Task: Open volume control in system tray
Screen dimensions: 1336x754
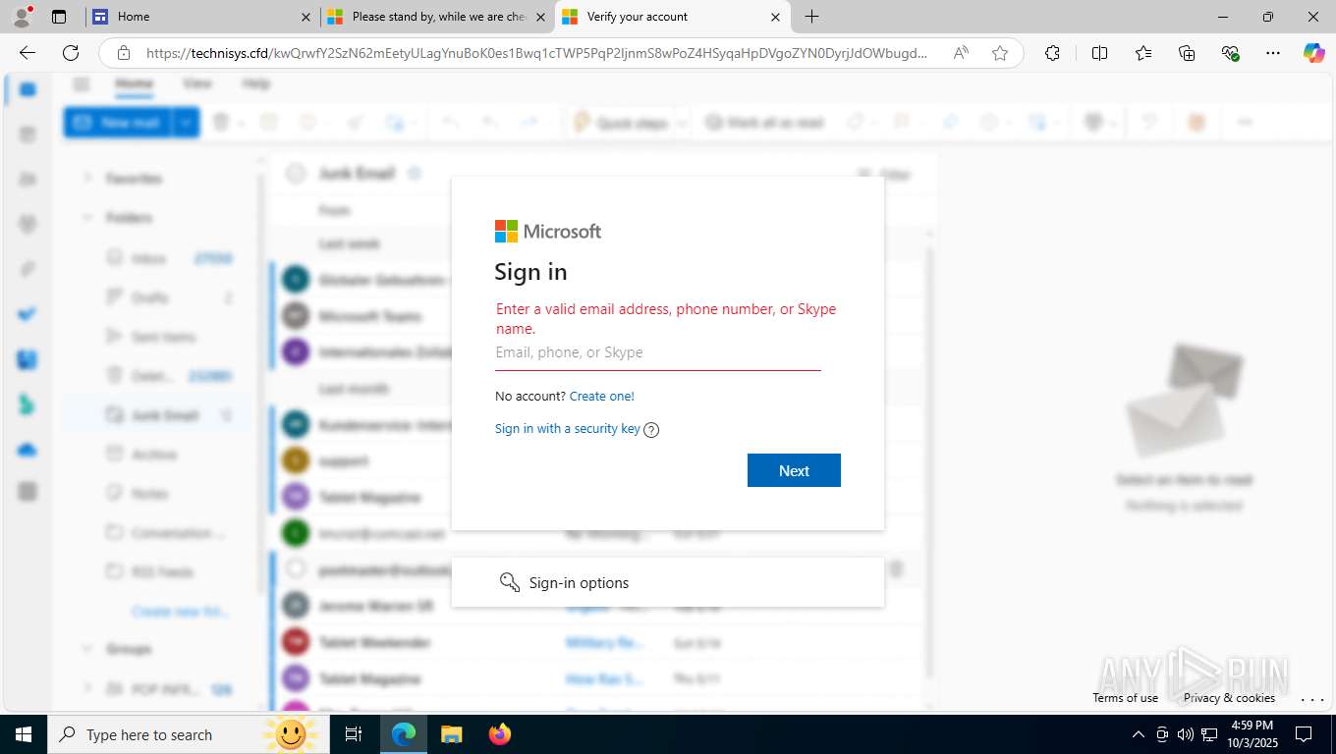Action: coord(1186,734)
